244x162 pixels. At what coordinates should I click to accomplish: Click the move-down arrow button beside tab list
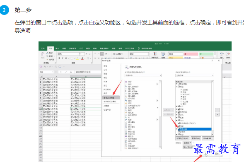coord(217,114)
